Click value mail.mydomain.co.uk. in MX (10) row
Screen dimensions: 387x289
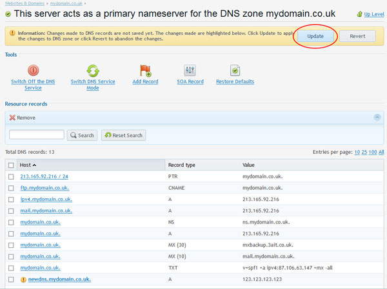(x=268, y=256)
